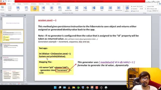This screenshot has width=161, height=90.
Task: Select the None transition
Action: [10, 8]
